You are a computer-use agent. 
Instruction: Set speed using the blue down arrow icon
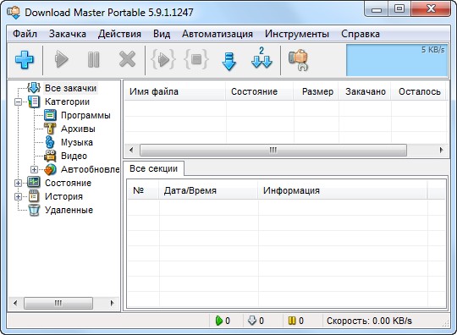(229, 61)
